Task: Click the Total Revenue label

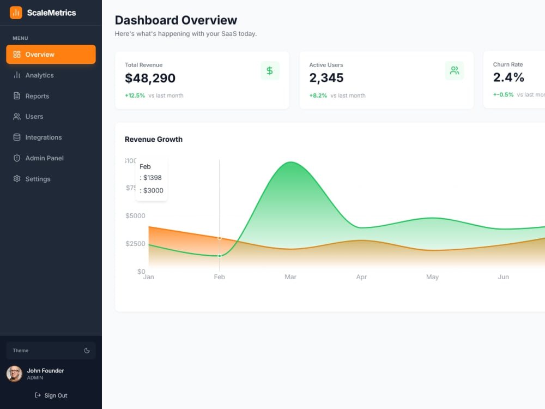Action: (x=143, y=65)
